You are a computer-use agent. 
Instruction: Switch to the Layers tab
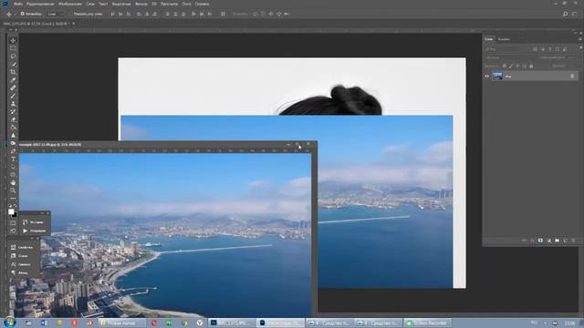[x=489, y=39]
